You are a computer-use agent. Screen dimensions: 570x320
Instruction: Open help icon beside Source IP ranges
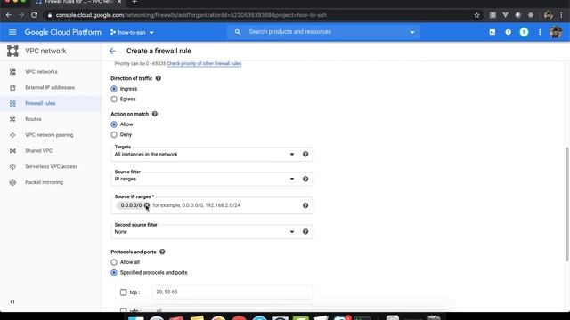click(x=305, y=205)
